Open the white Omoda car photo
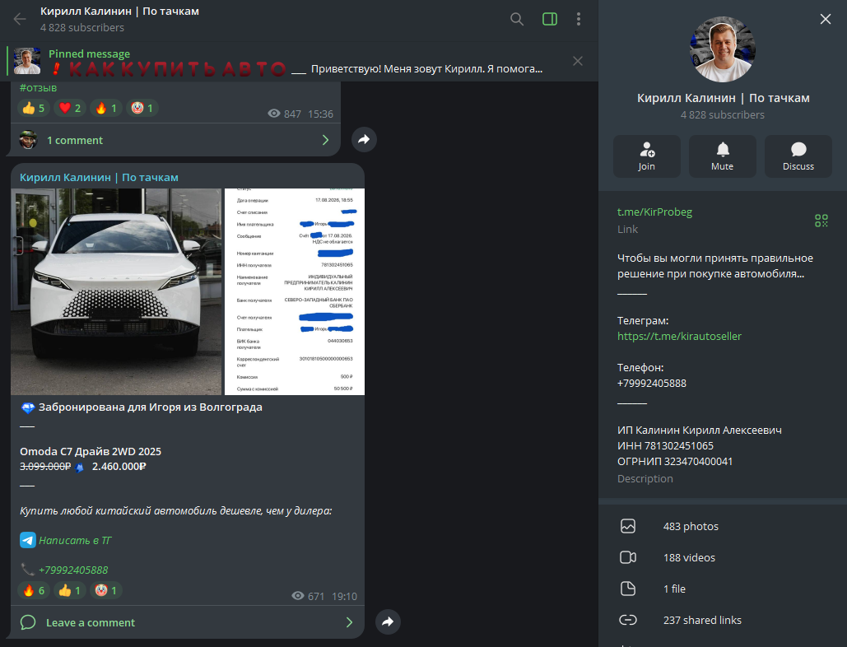 point(116,291)
